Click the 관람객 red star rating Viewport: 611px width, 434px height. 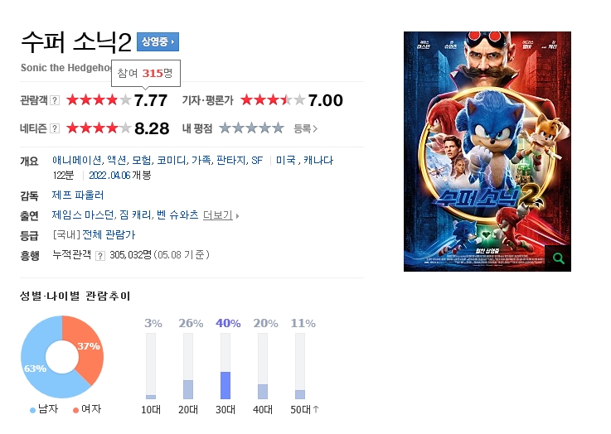99,100
